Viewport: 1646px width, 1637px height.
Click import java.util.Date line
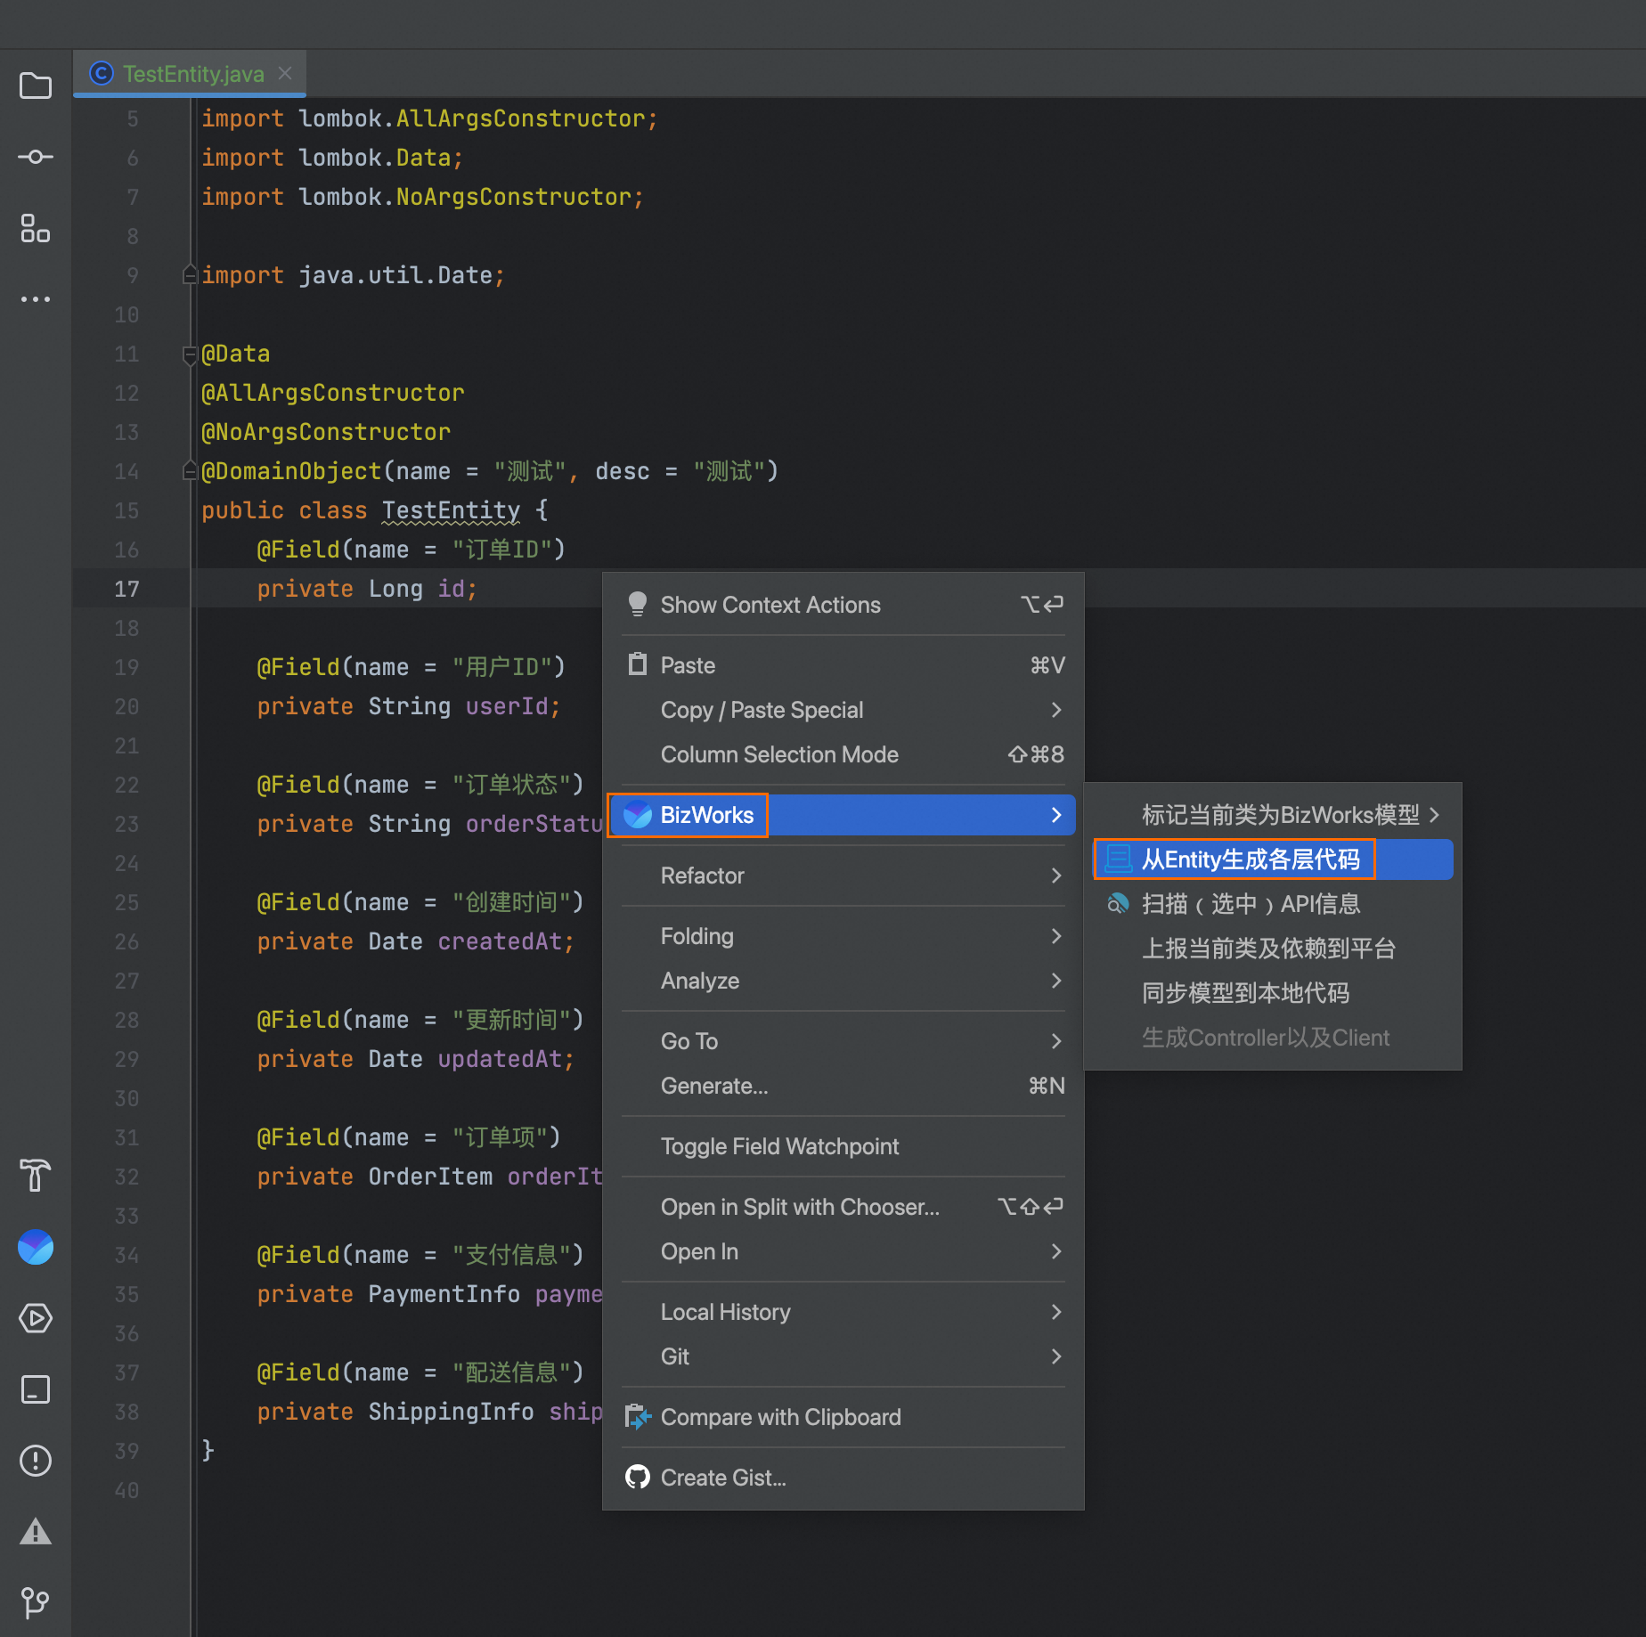(353, 274)
